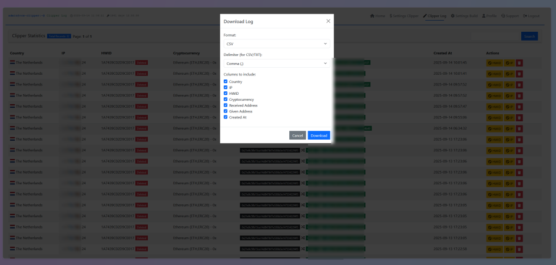Viewport: 556px width, 265px height.
Task: Click HWID ban button, row 09:57:47
Action: (494, 107)
